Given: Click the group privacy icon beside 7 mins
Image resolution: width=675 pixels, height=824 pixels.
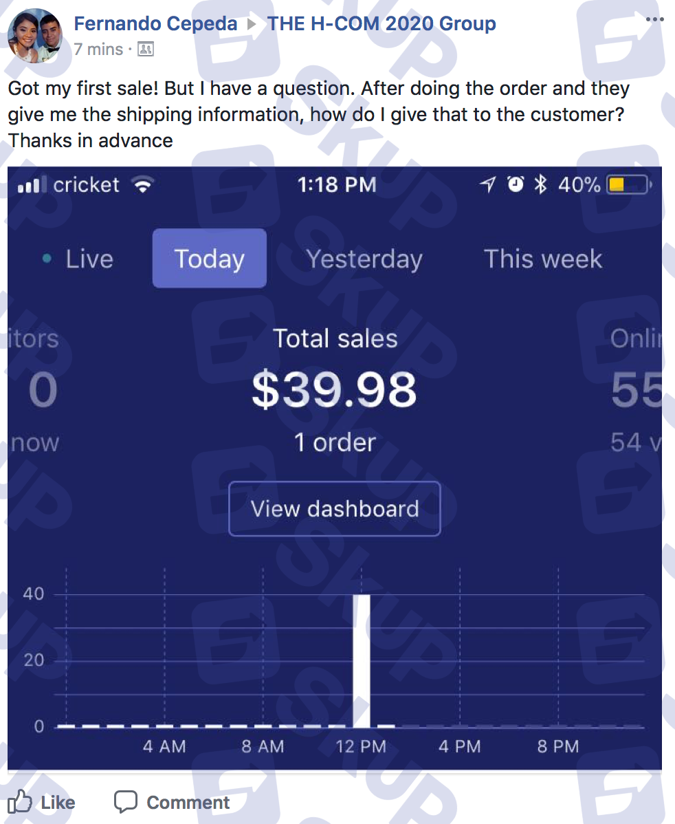Looking at the screenshot, I should [146, 50].
